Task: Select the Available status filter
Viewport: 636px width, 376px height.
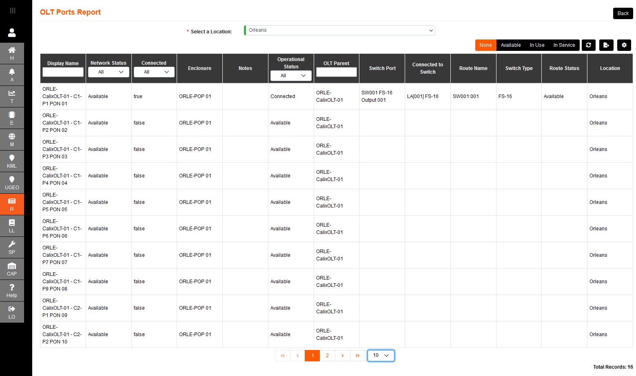Action: (510, 45)
